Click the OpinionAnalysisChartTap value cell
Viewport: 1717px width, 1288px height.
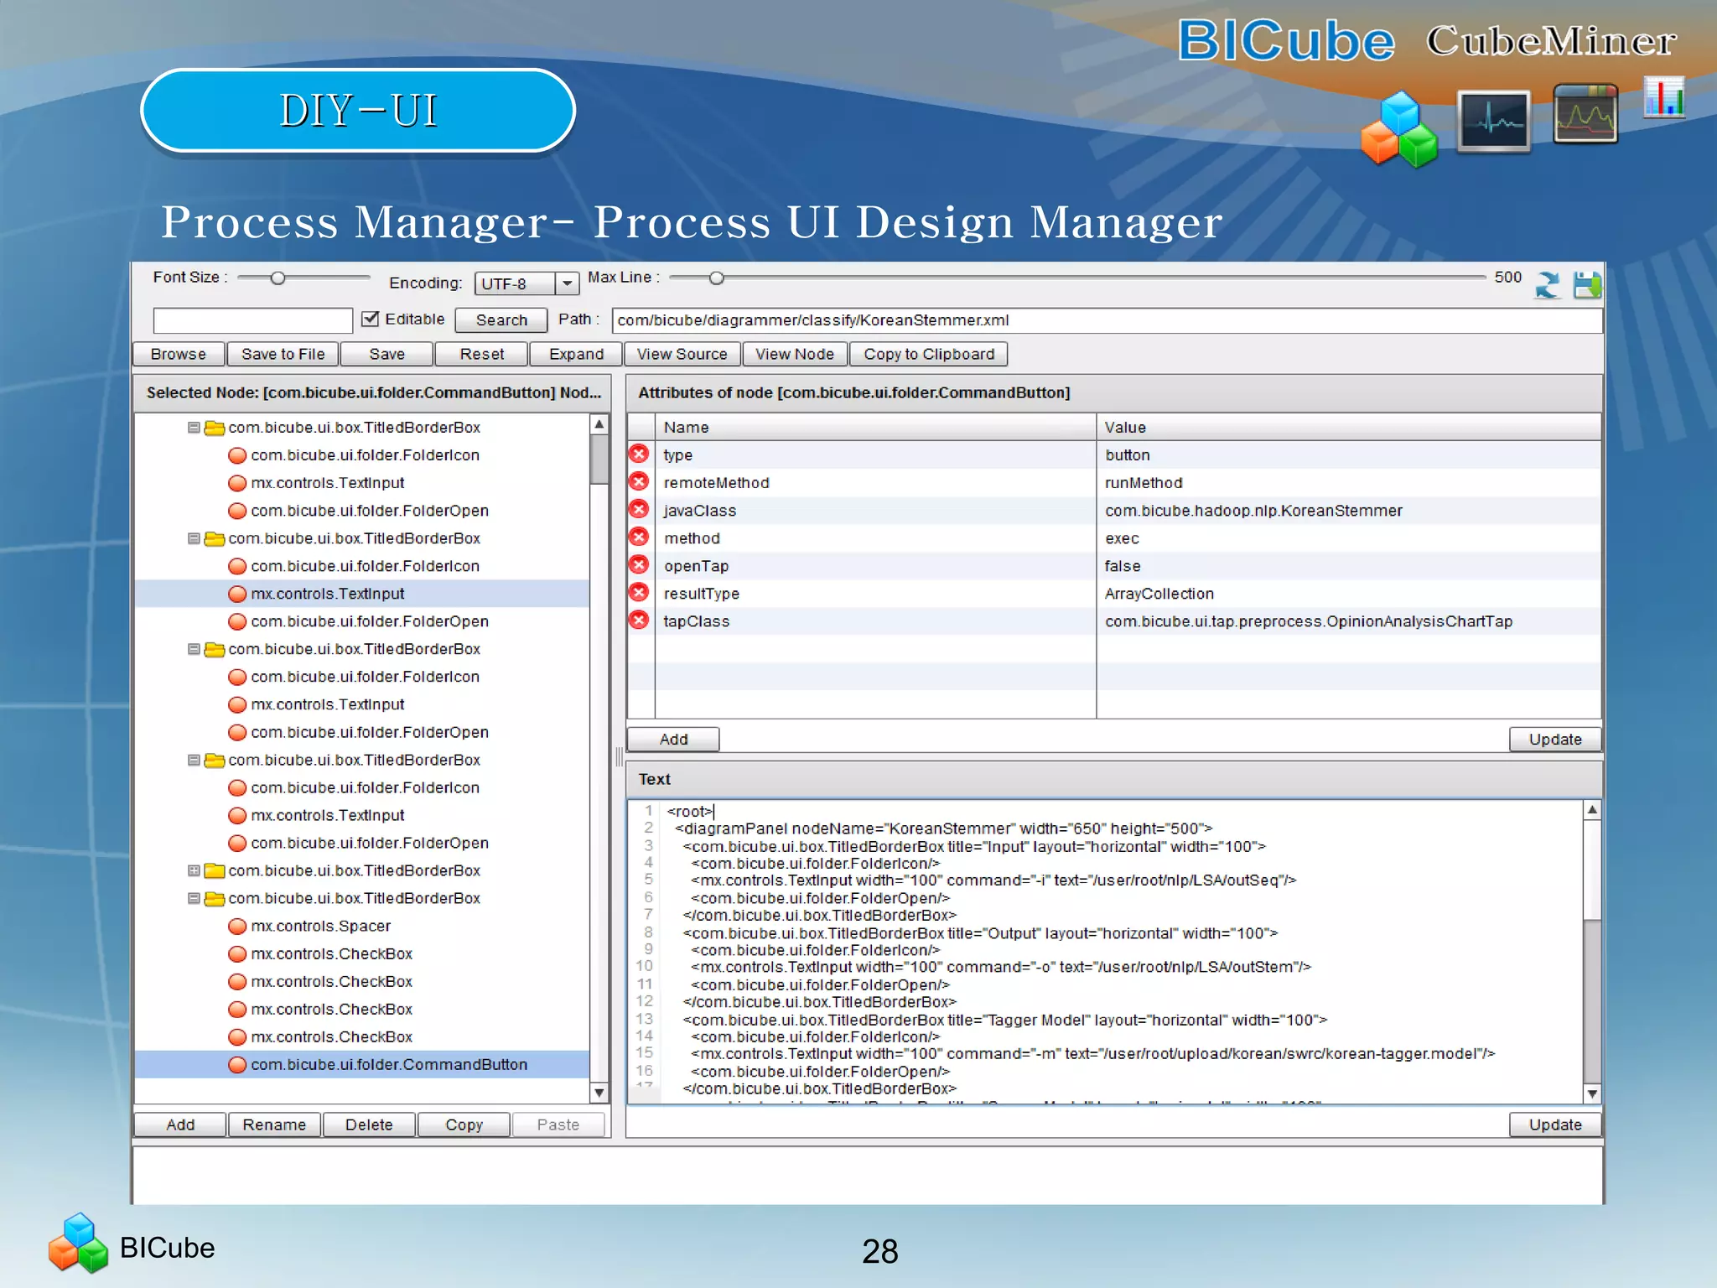pos(1348,621)
